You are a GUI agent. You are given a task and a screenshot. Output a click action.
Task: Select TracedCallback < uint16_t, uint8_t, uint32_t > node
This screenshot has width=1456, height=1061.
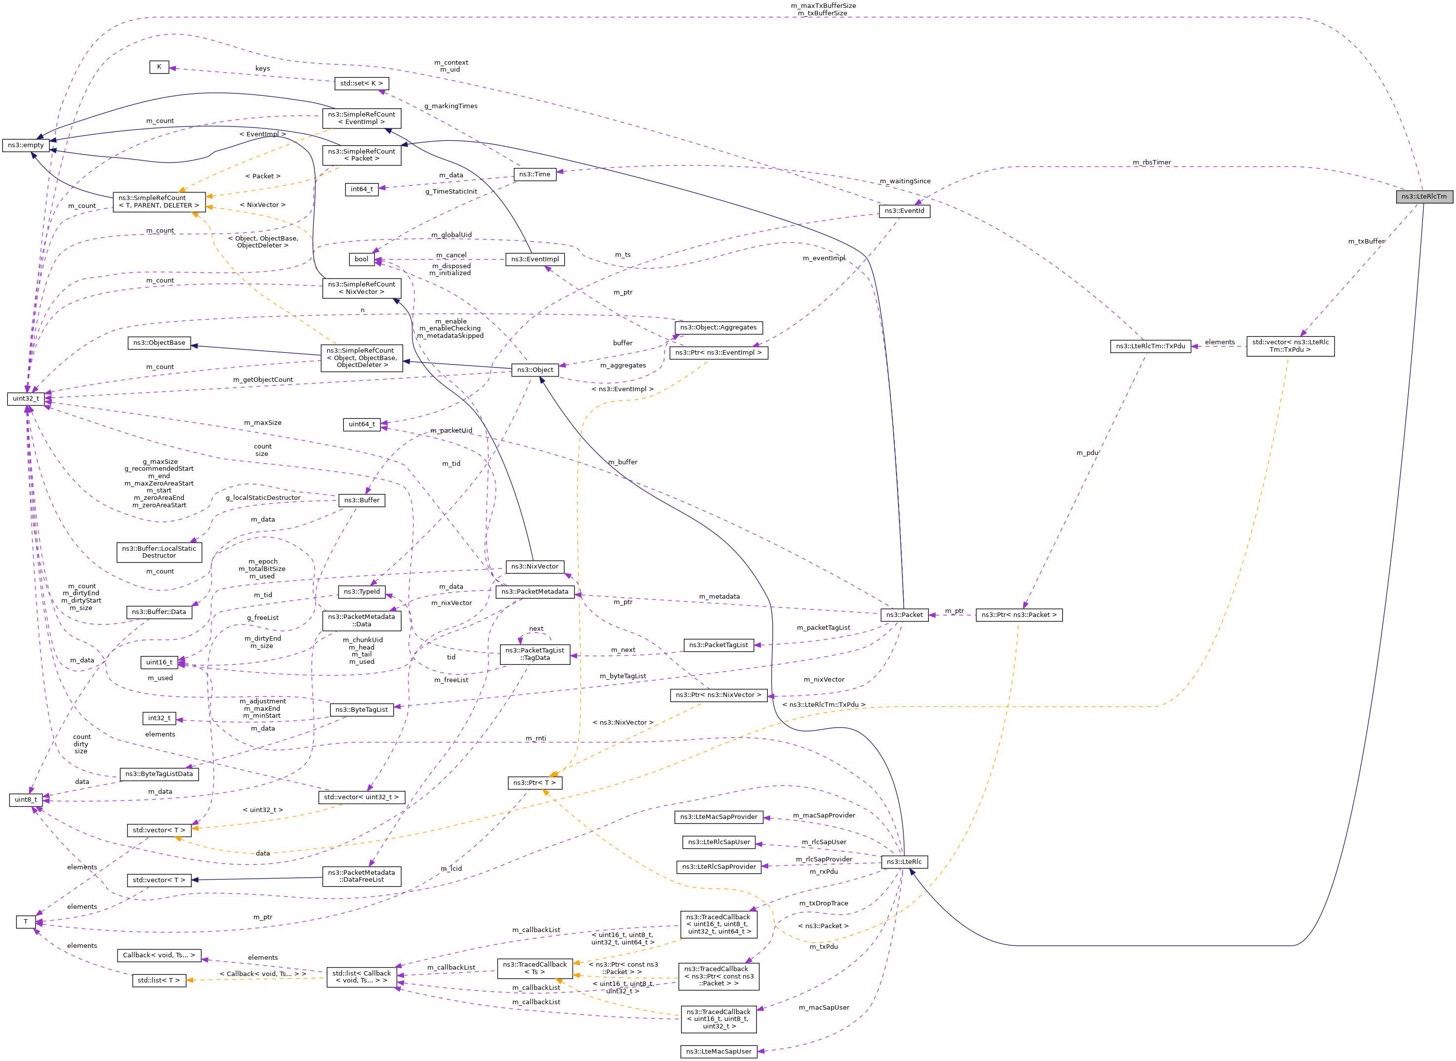click(x=718, y=1019)
